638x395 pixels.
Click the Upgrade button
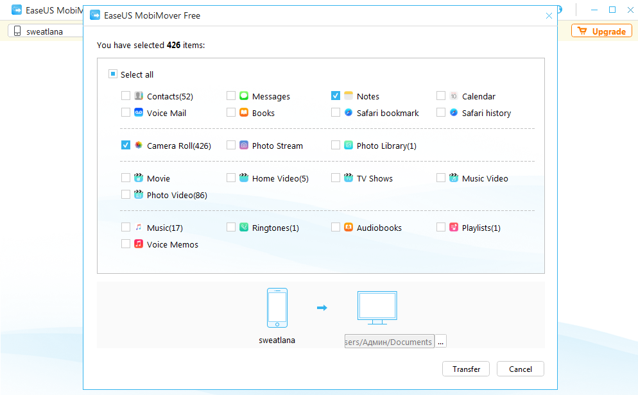[x=601, y=31]
